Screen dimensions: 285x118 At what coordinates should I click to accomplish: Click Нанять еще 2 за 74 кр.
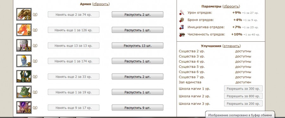73,15
